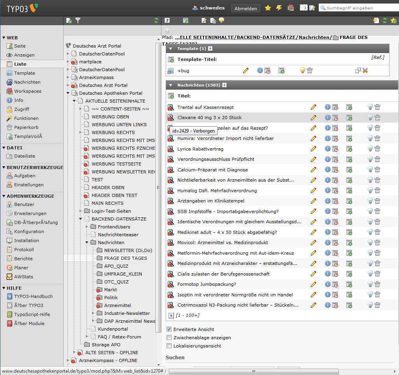This screenshot has width=399, height=375.
Task: Enable Zwischenablage anzeigen checkbox
Action: 169,338
